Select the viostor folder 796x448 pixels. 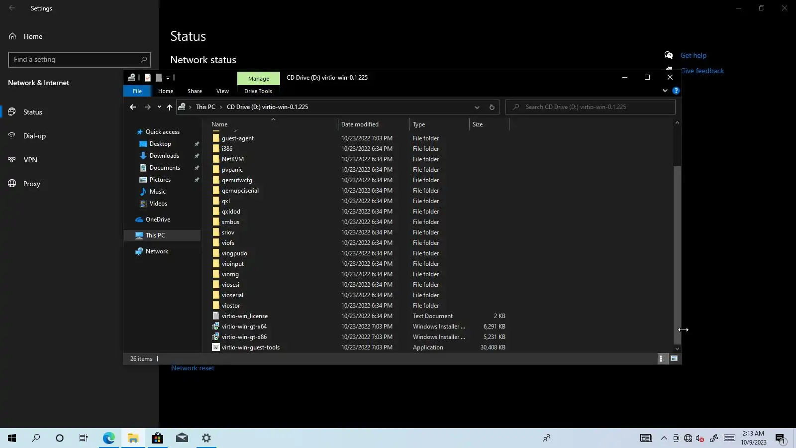(x=231, y=306)
